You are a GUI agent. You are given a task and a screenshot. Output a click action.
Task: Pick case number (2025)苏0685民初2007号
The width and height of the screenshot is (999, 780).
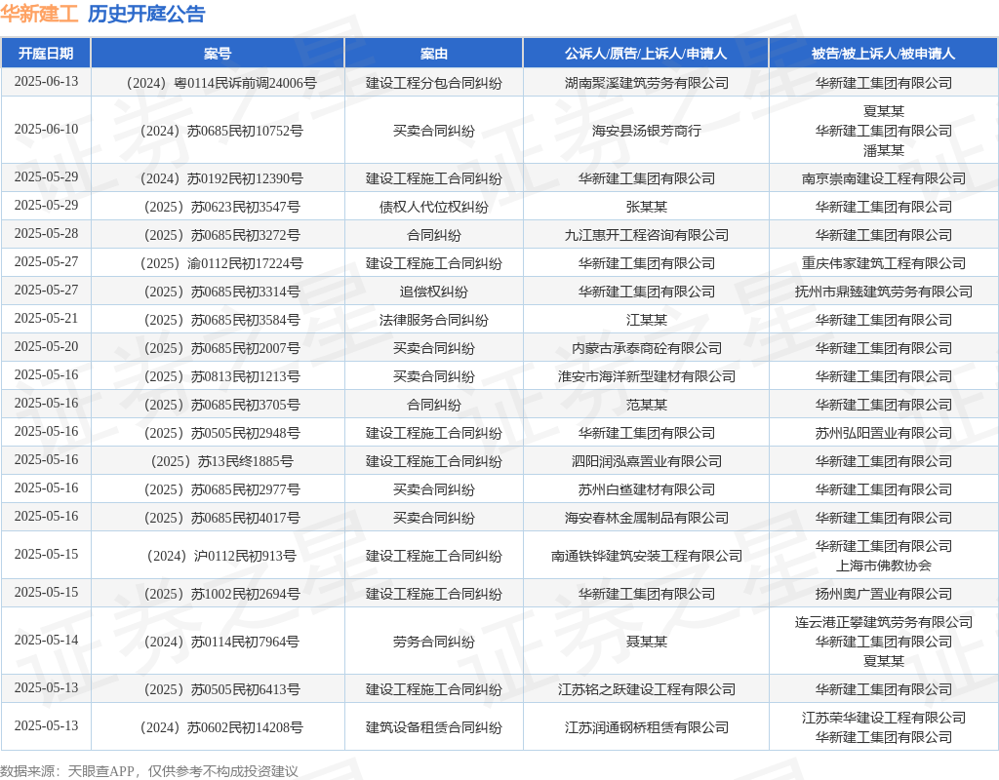point(218,348)
